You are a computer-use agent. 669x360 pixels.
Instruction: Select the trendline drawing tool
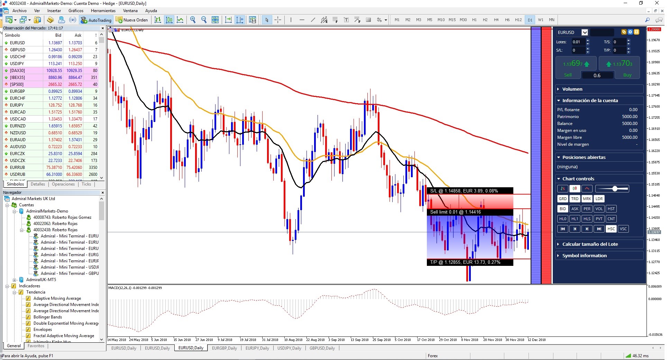click(x=313, y=20)
